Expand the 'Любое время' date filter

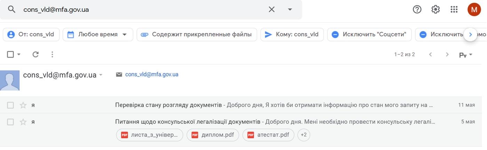98,34
